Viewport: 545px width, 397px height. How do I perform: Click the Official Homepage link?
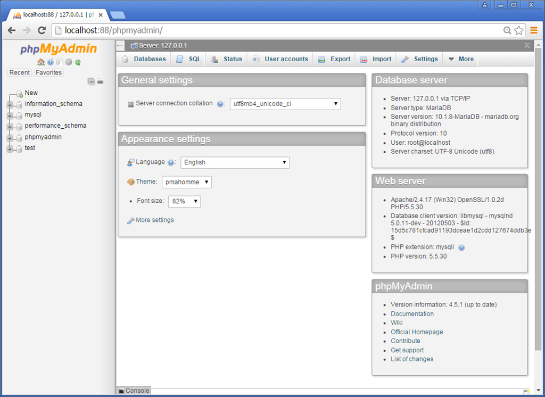tap(417, 332)
